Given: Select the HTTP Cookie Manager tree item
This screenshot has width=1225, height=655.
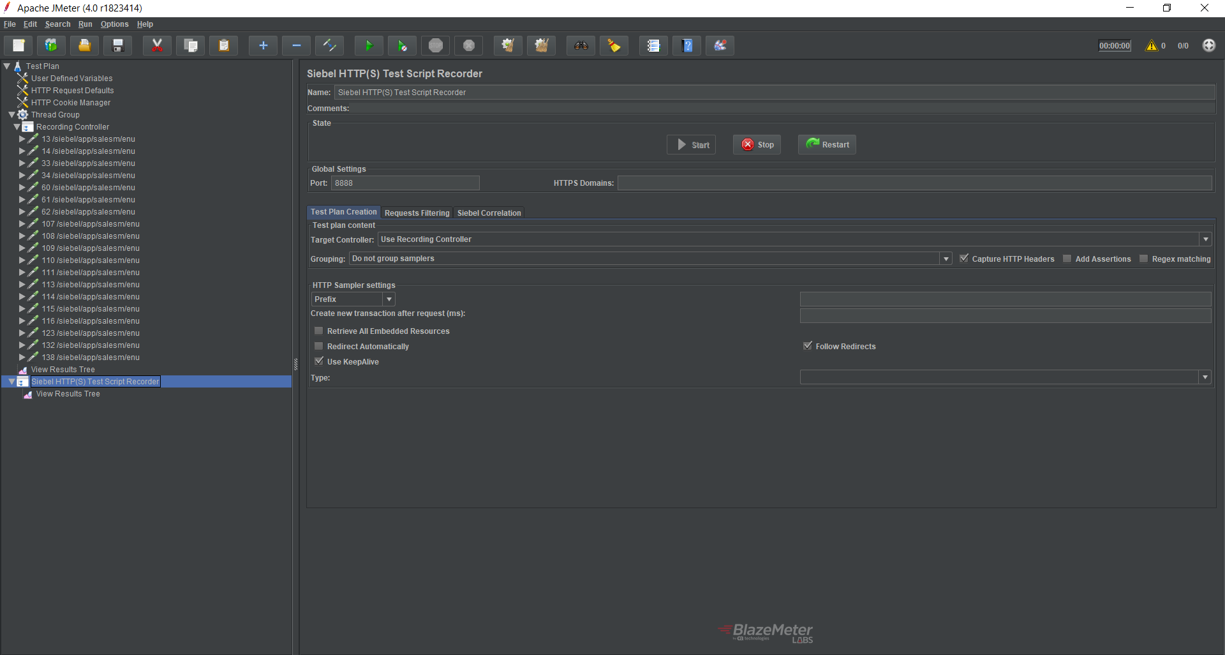Looking at the screenshot, I should [x=71, y=103].
